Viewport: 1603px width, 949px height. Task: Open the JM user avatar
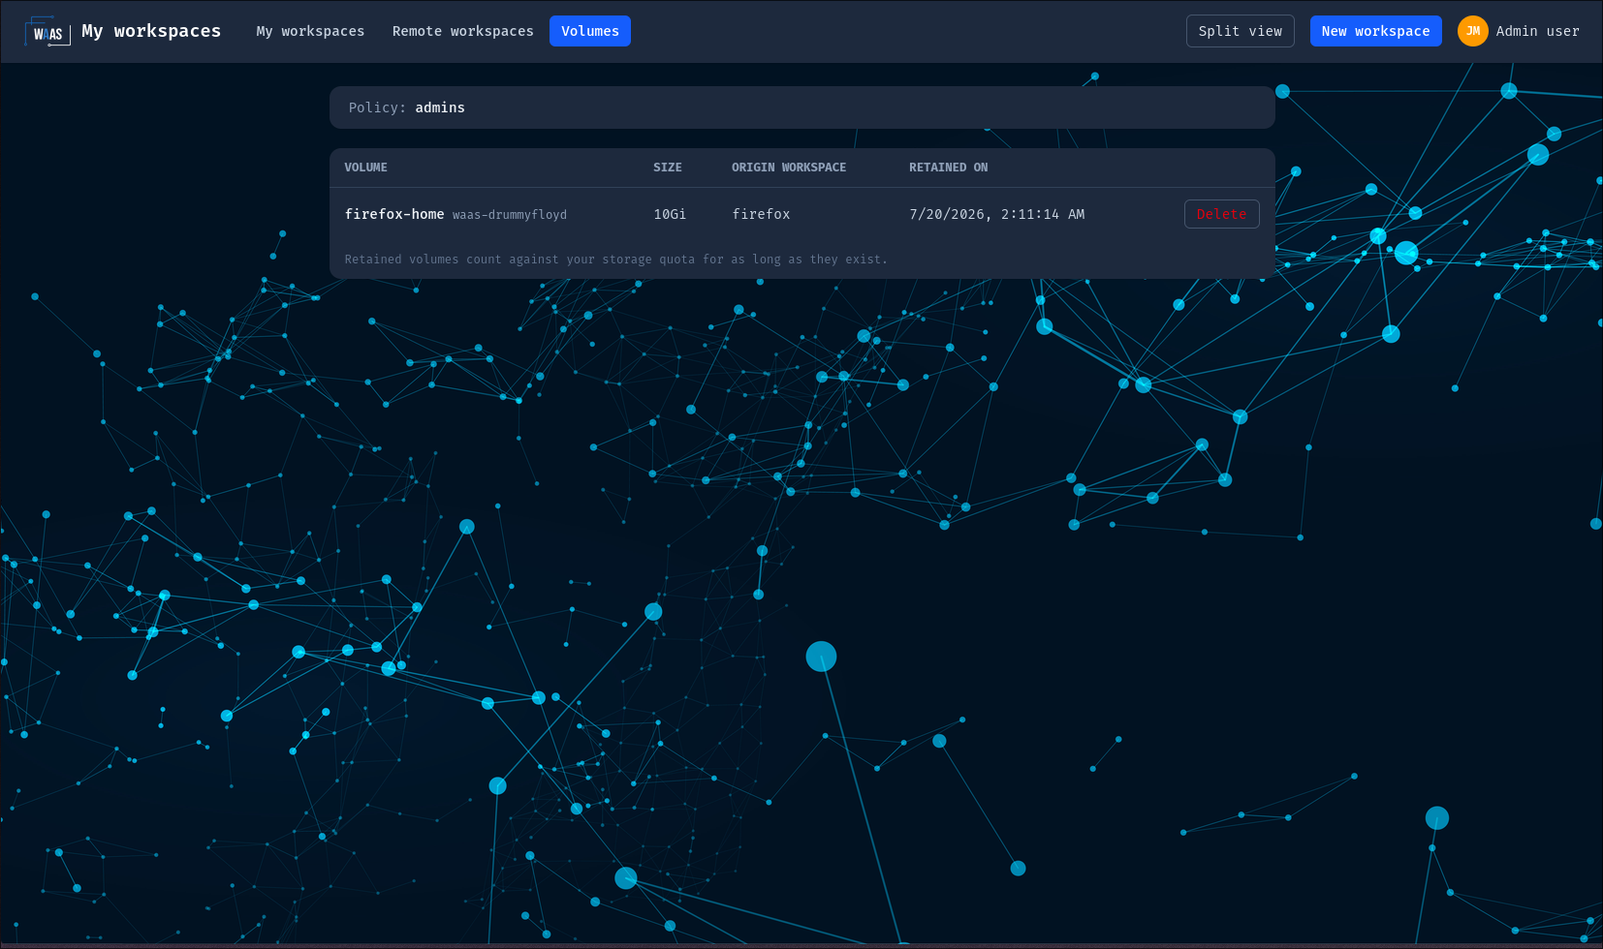(1472, 31)
